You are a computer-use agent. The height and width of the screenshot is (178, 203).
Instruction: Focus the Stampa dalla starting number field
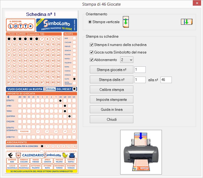pyautogui.click(x=140, y=80)
